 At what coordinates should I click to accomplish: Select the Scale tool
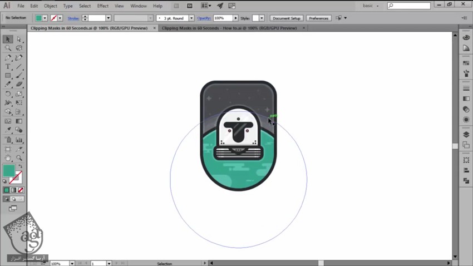click(19, 94)
